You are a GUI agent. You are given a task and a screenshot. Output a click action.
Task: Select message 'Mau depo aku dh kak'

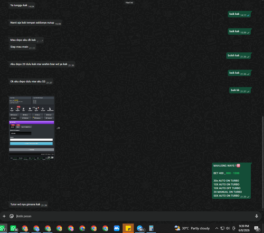pyautogui.click(x=26, y=40)
